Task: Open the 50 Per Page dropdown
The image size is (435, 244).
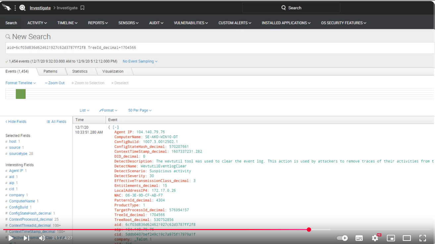Action: [x=140, y=110]
